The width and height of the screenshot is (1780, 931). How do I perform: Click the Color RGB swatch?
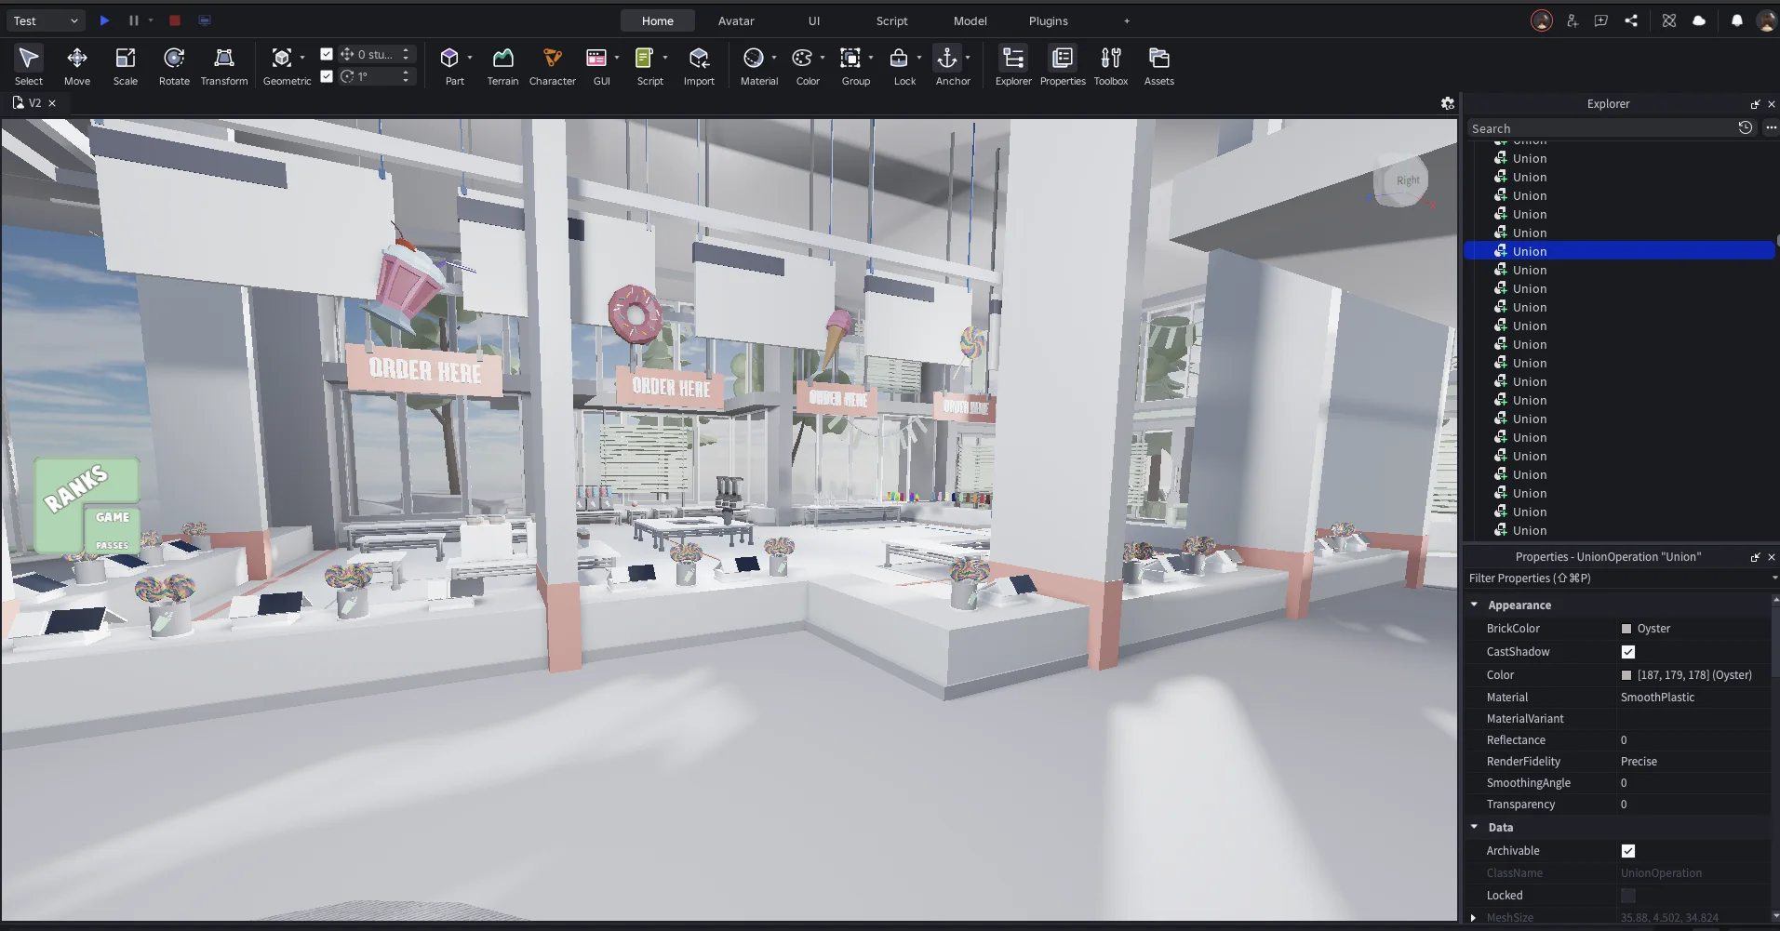(x=1626, y=675)
